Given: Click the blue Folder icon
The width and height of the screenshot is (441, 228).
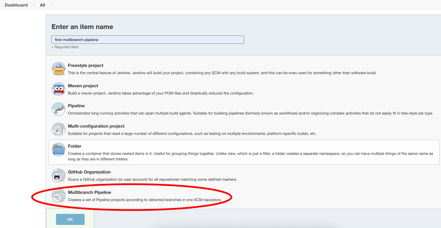Looking at the screenshot, I should tap(58, 149).
